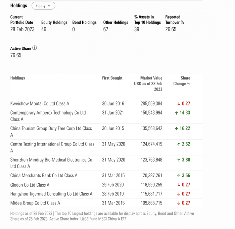Click the Reported Turnover value 26.65

tap(171, 29)
